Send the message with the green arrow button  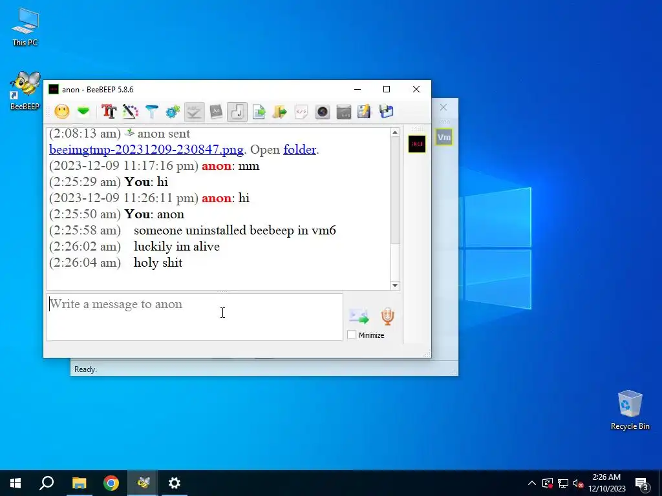[x=358, y=316]
